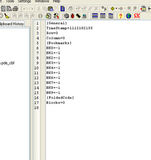The image size is (151, 160).
Task: Select the .pde_cbf file in navigator
Action: click(x=7, y=63)
